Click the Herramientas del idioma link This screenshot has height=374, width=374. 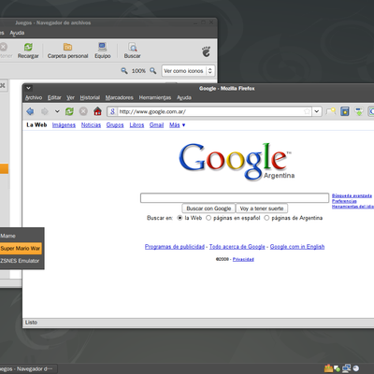352,207
